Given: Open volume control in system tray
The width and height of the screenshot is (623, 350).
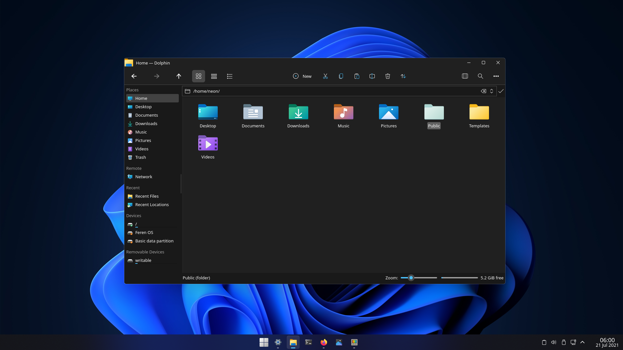Looking at the screenshot, I should [x=554, y=342].
